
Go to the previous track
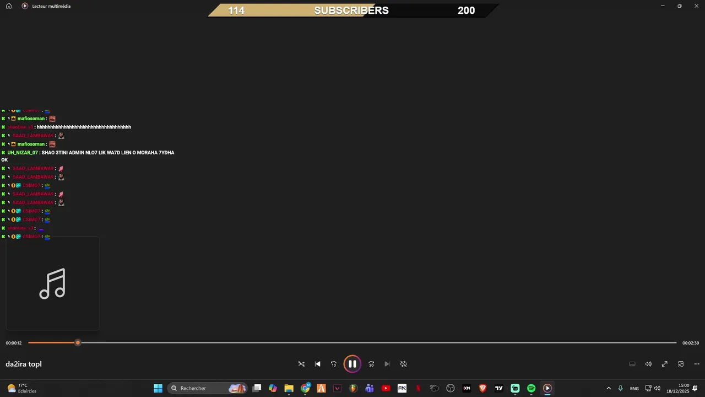(317, 364)
